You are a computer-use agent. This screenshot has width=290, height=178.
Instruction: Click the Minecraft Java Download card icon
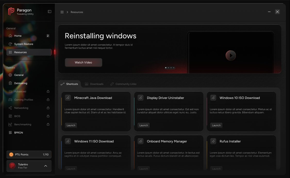pos(68,98)
